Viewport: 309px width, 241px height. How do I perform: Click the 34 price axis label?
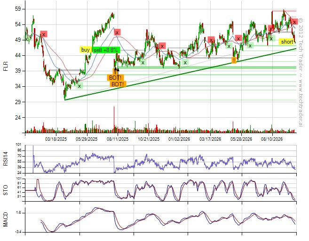(x=17, y=86)
